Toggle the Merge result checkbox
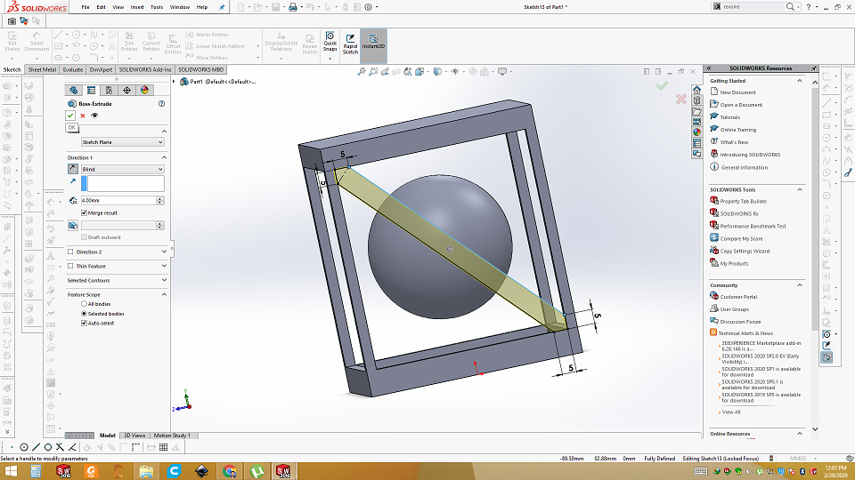This screenshot has width=855, height=480. pos(84,212)
